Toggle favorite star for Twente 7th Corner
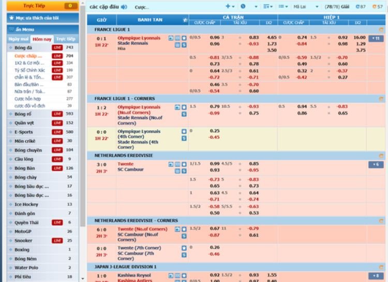The image size is (388, 282). (184, 248)
